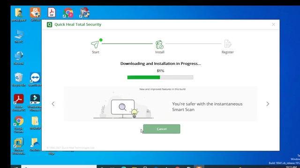300x168 pixels.
Task: Click the Register step document icon
Action: 227,44
